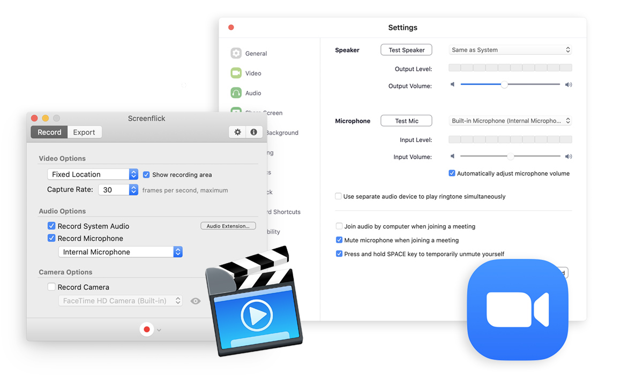Click the info icon in Screenflick toolbar

coord(253,132)
